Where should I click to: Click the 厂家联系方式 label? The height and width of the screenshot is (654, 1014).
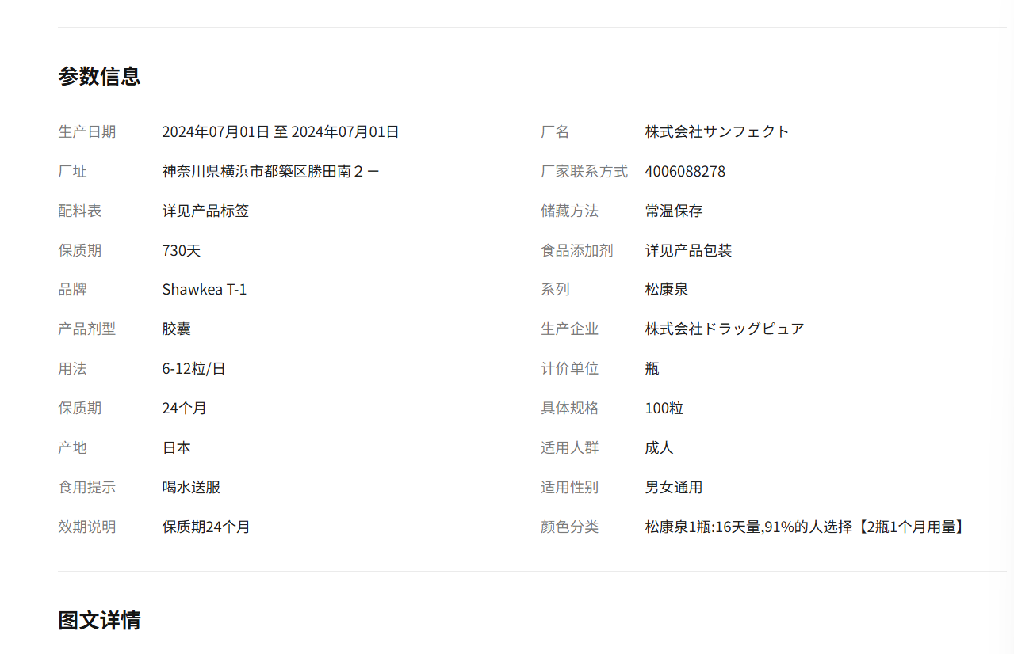click(584, 172)
